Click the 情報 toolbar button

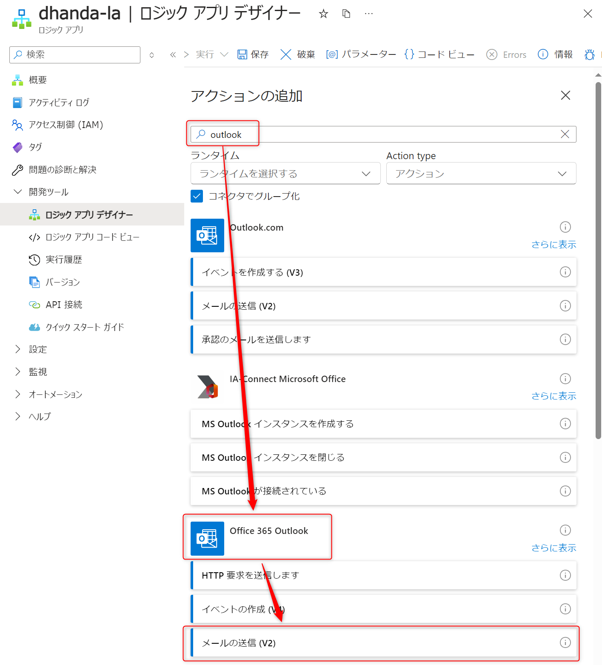tap(555, 54)
